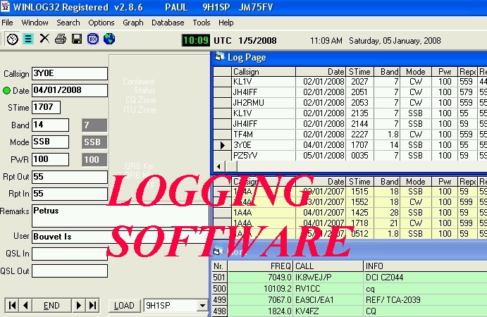Open the Window menu
This screenshot has height=317, width=487.
[35, 23]
